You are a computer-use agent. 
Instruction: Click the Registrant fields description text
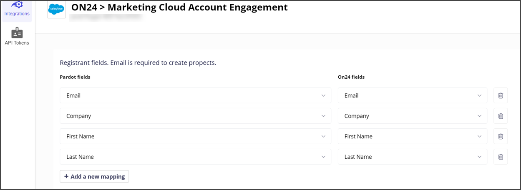[138, 63]
